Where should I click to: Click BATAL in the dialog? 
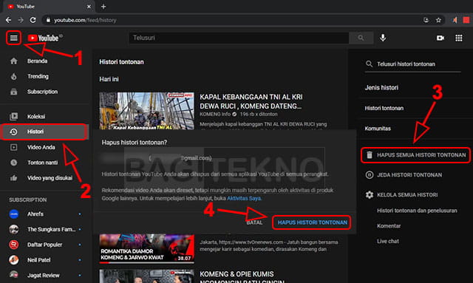coord(254,222)
